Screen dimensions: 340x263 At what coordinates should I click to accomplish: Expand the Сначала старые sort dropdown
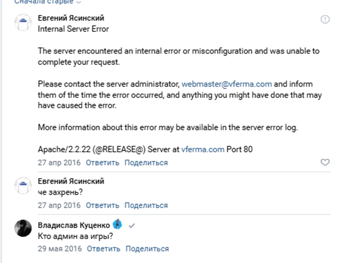point(48,2)
